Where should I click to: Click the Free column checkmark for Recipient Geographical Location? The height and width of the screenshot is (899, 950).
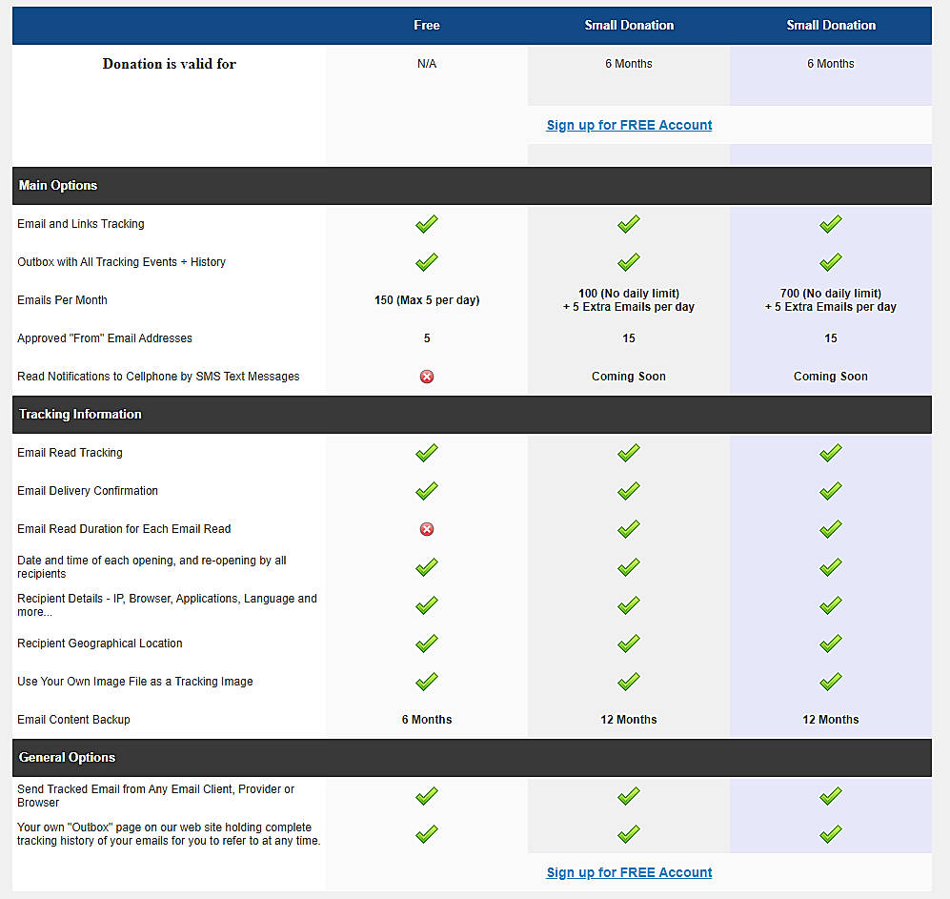[427, 644]
